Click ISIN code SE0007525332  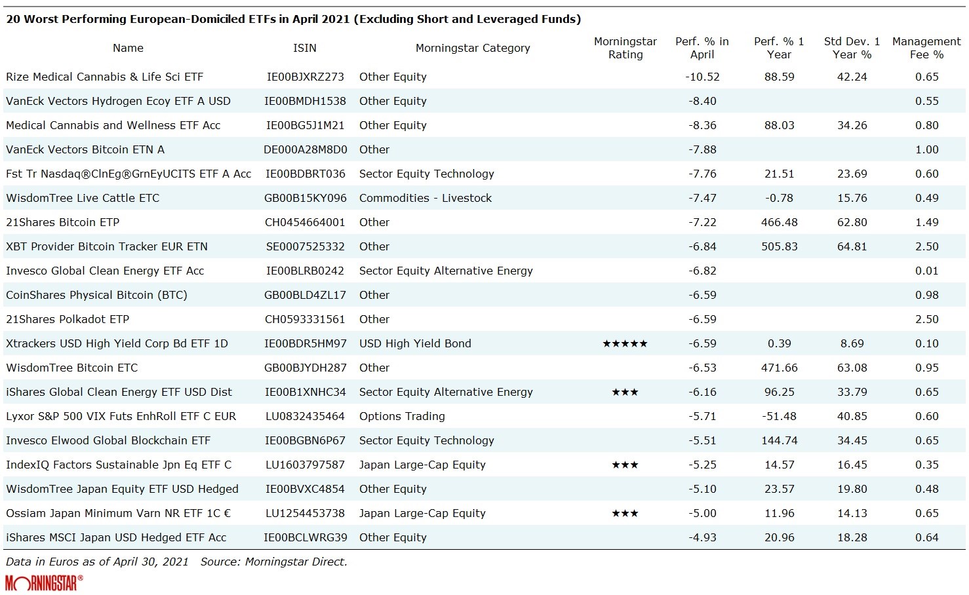[305, 246]
